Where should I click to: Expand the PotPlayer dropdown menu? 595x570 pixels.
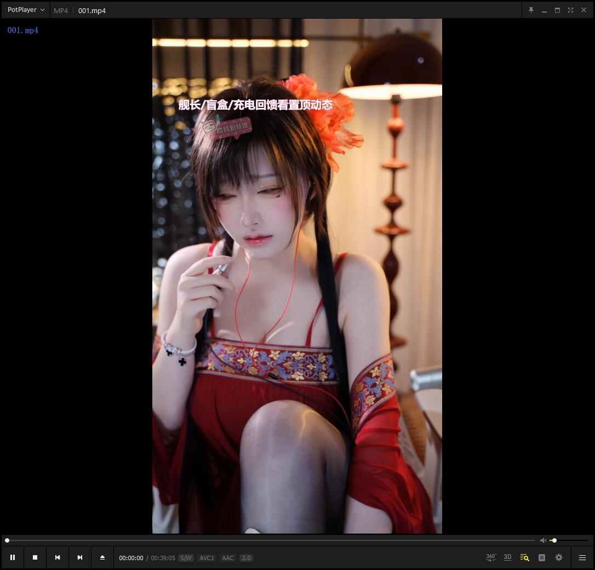point(26,10)
